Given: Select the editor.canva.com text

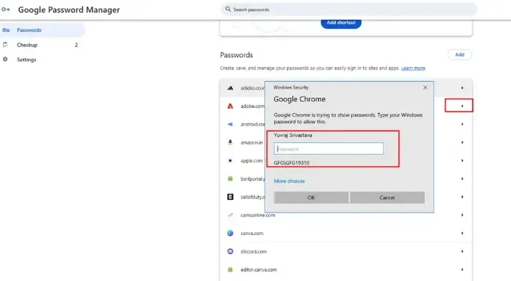Looking at the screenshot, I should (x=259, y=270).
